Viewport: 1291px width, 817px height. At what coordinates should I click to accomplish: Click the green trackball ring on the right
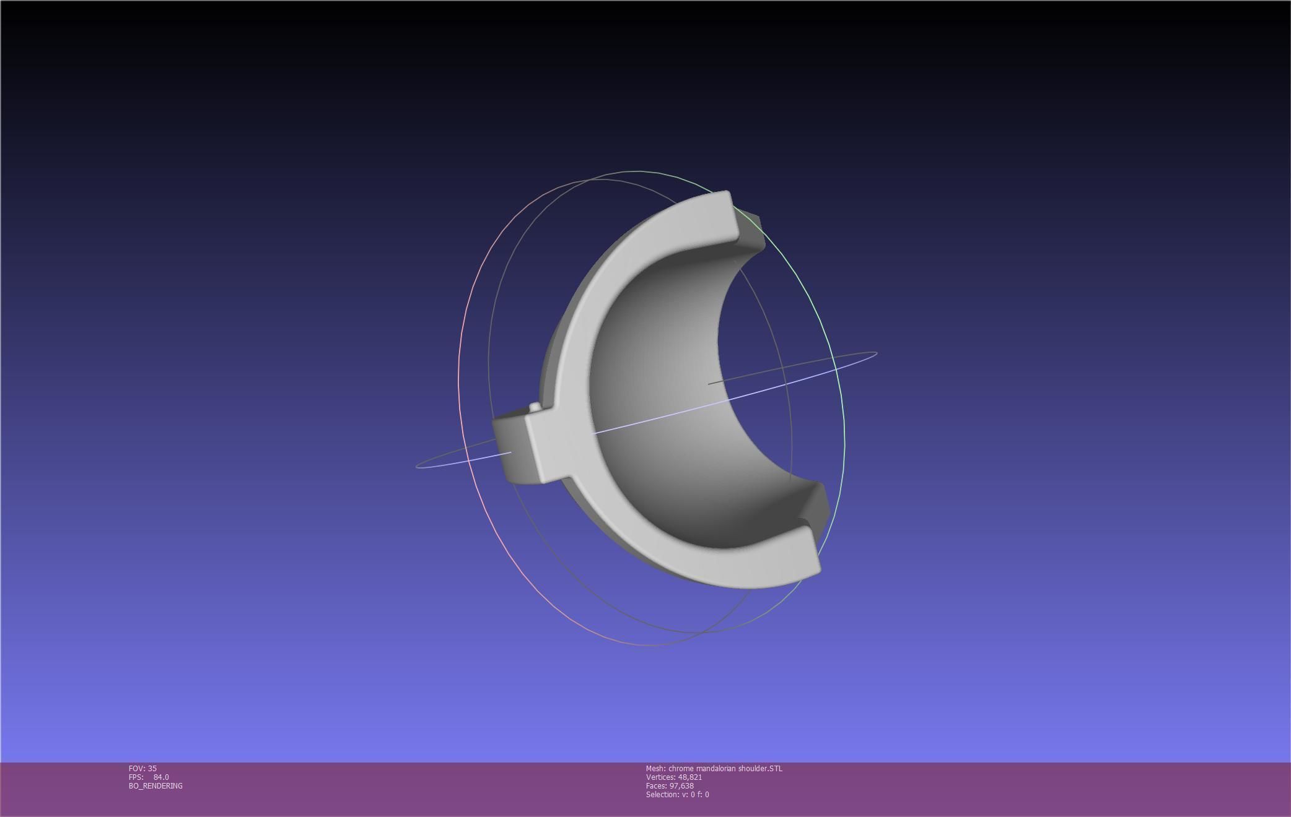[844, 427]
